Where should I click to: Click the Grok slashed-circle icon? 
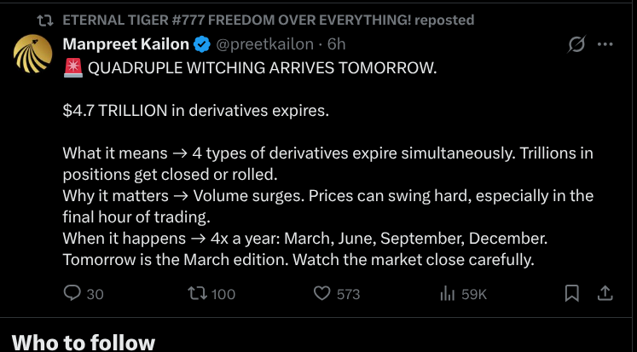click(x=576, y=44)
